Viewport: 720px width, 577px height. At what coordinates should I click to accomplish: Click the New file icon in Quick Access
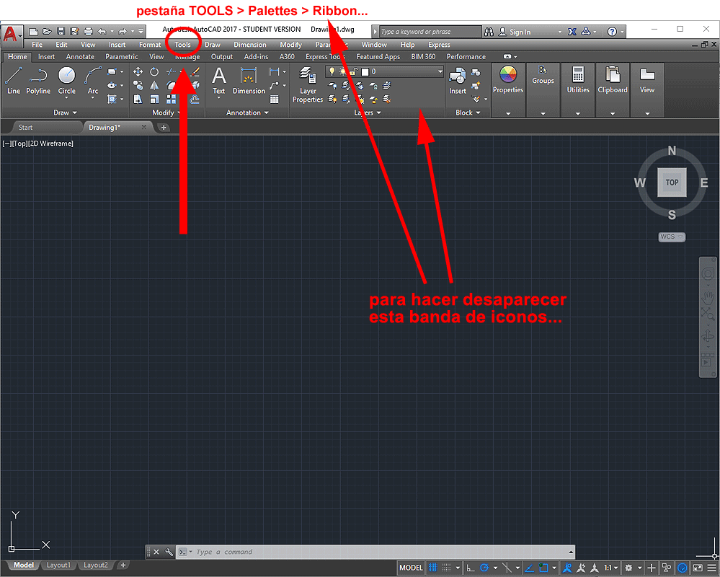point(33,31)
